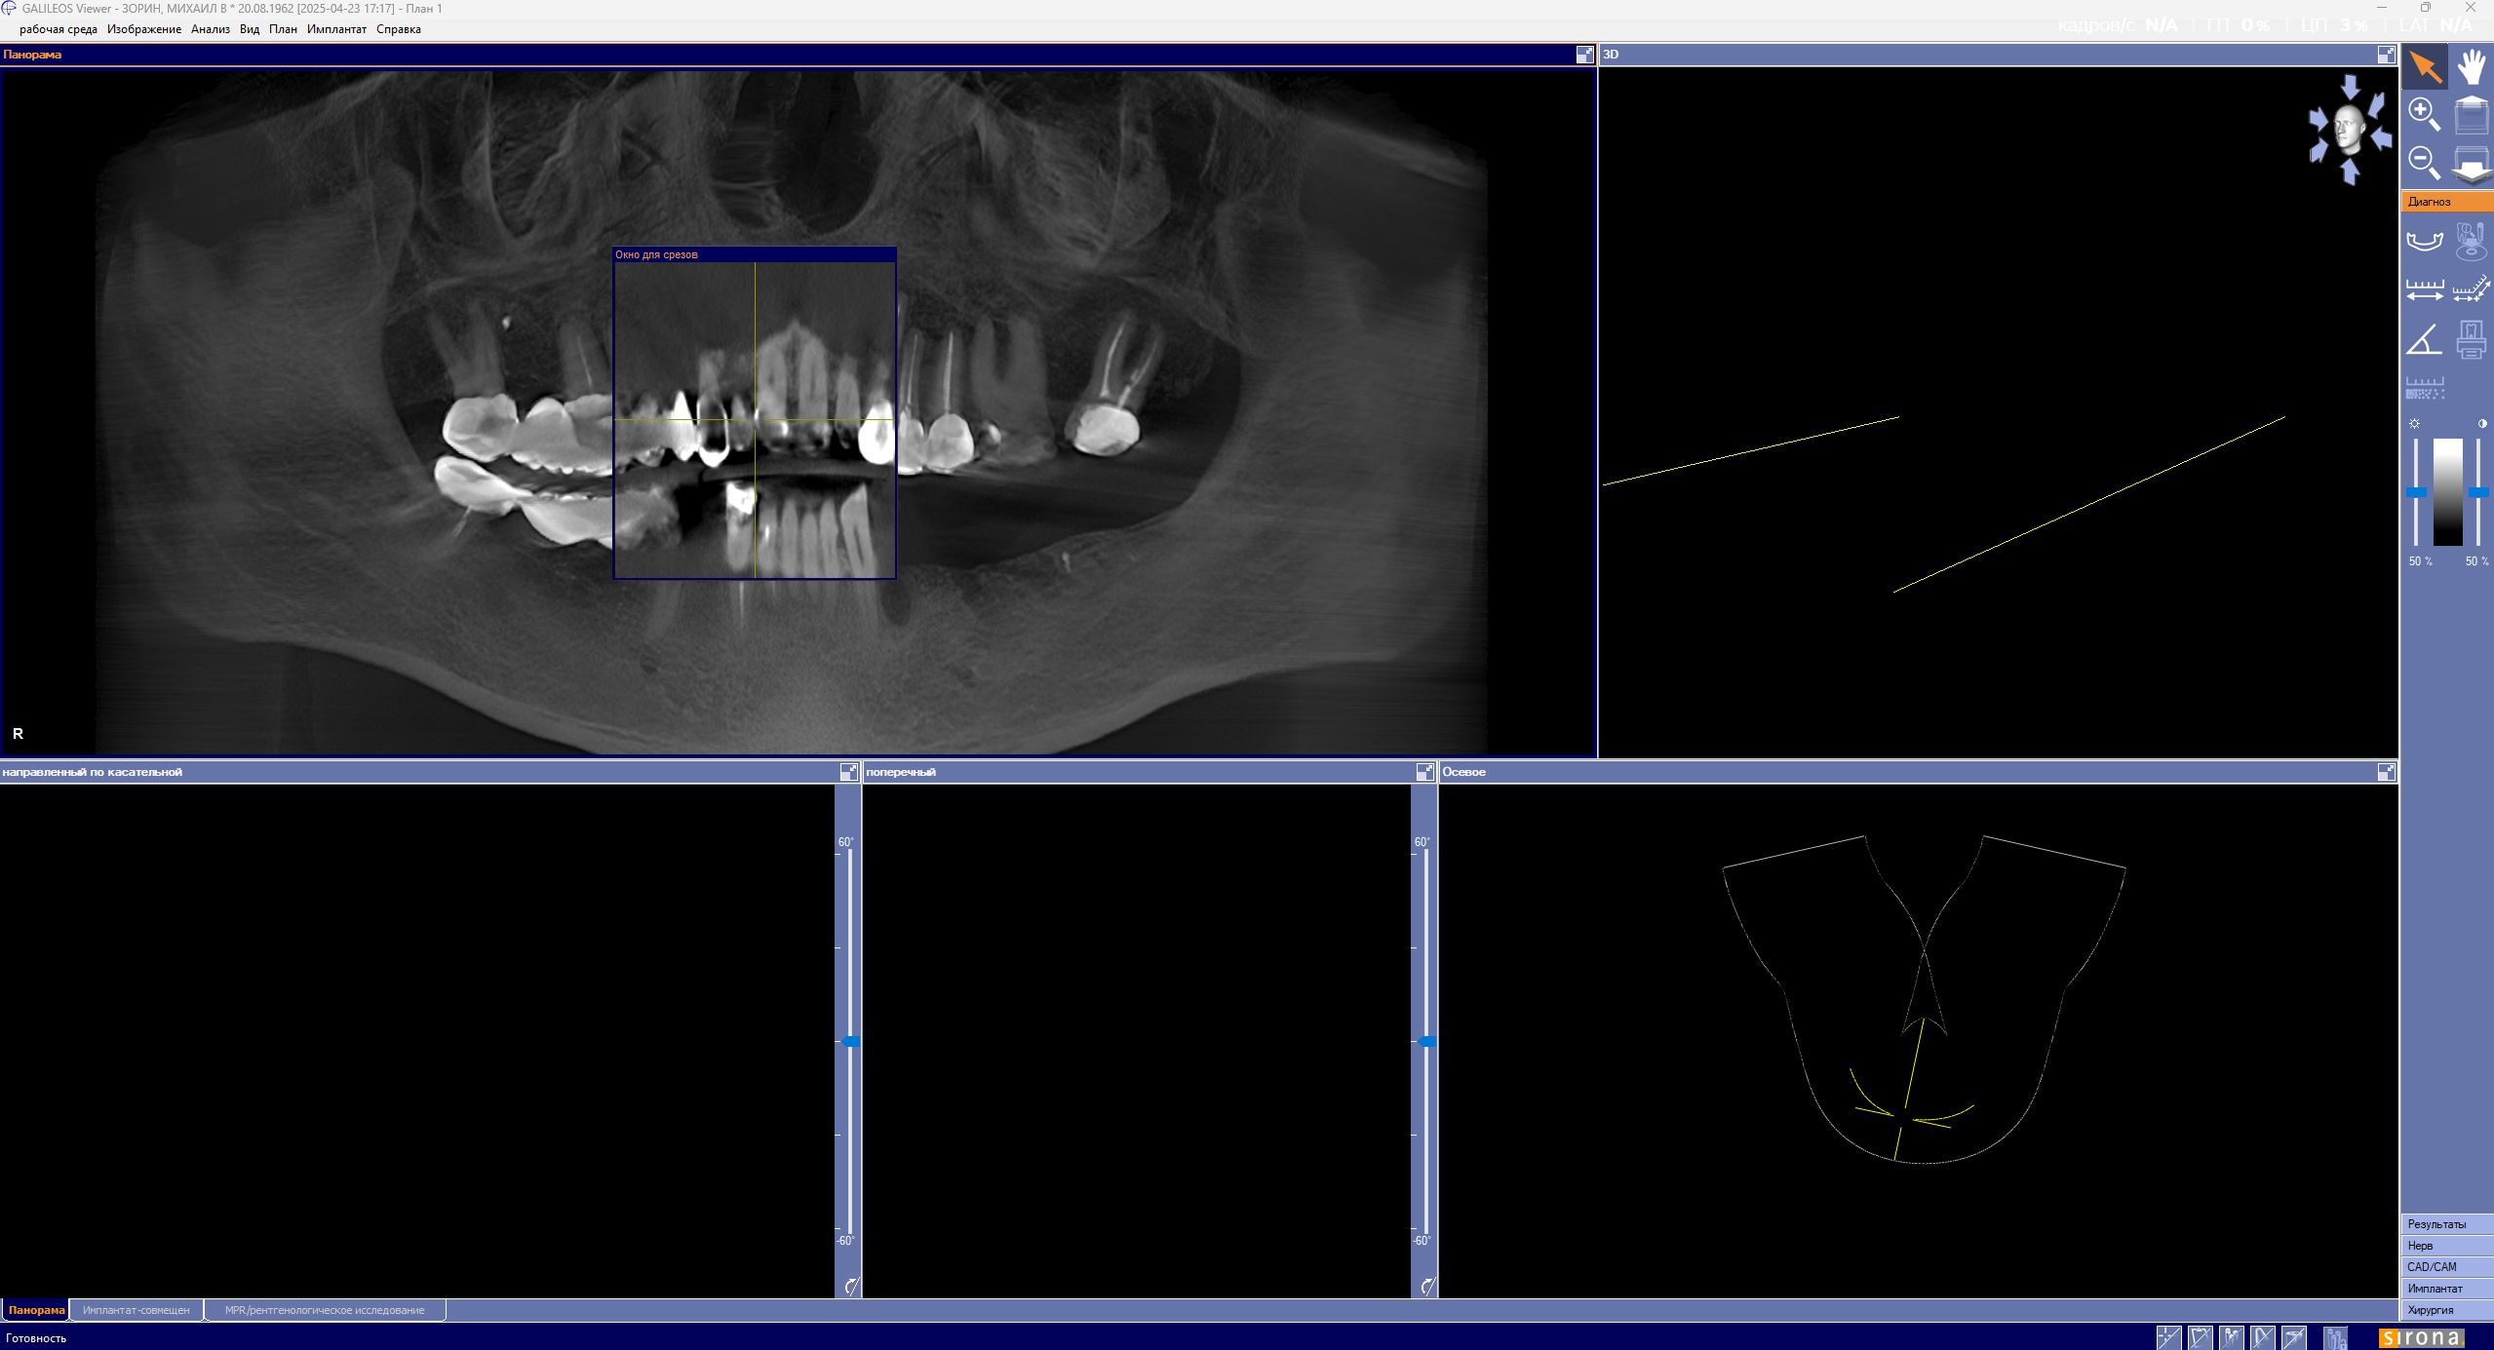
Task: Click the GALILEOS app icon in title bar
Action: coord(9,8)
